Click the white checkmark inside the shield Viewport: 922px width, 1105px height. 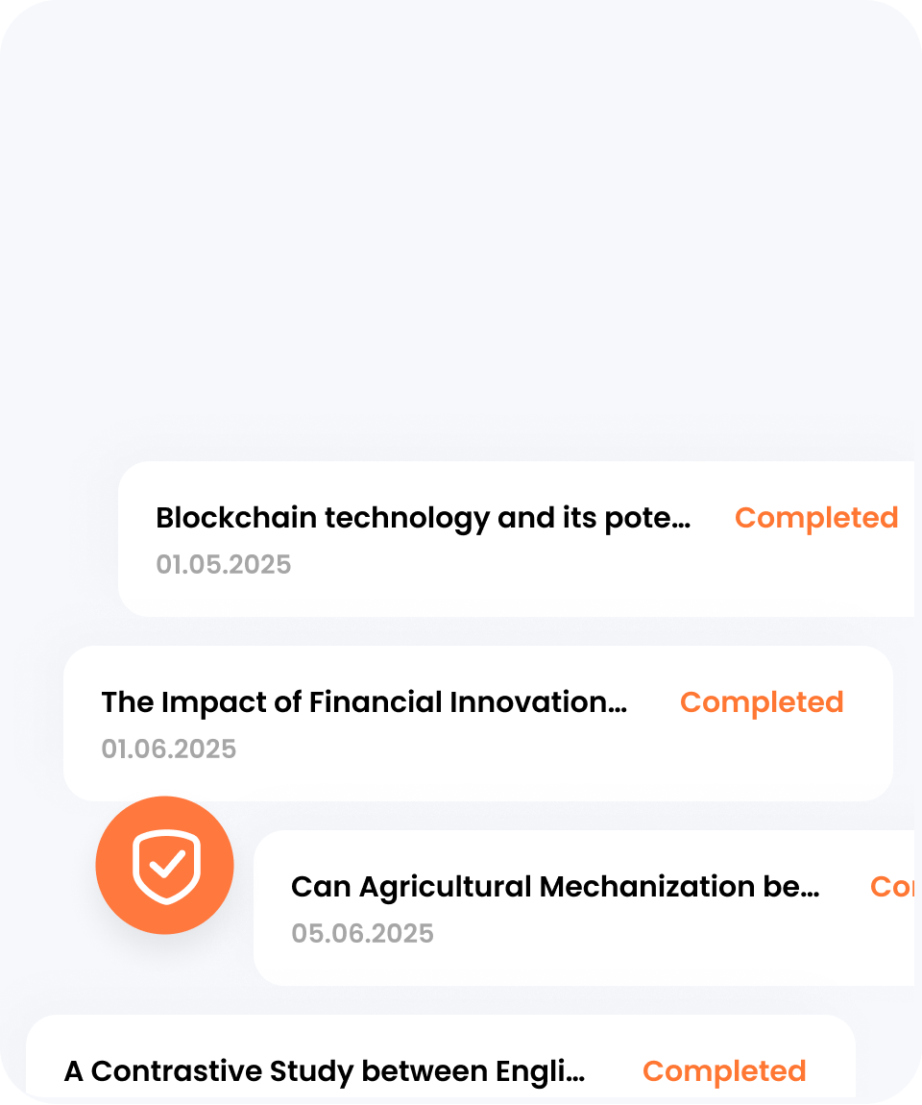point(167,864)
